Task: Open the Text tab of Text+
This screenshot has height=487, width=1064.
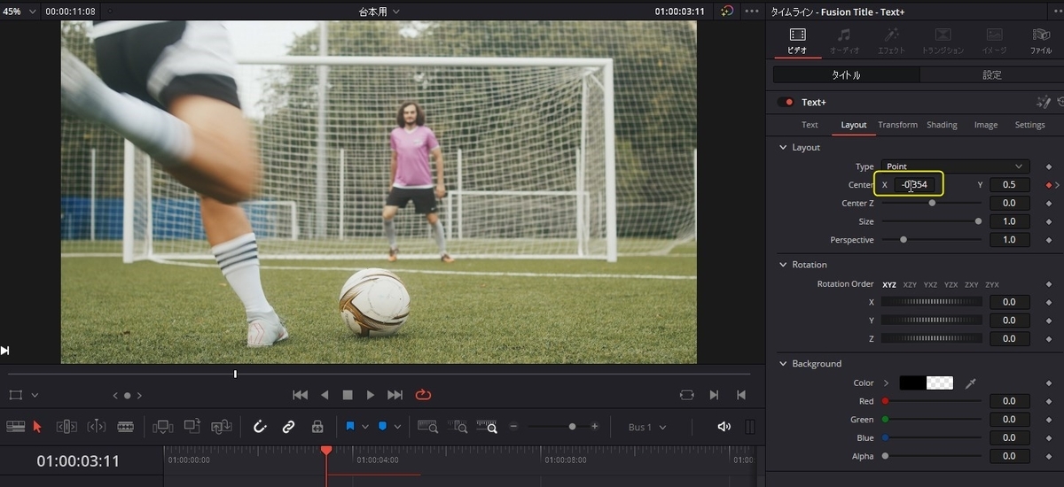Action: (x=810, y=125)
